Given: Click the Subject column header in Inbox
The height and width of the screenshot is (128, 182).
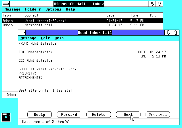Looking at the screenshot, I should [32, 15].
